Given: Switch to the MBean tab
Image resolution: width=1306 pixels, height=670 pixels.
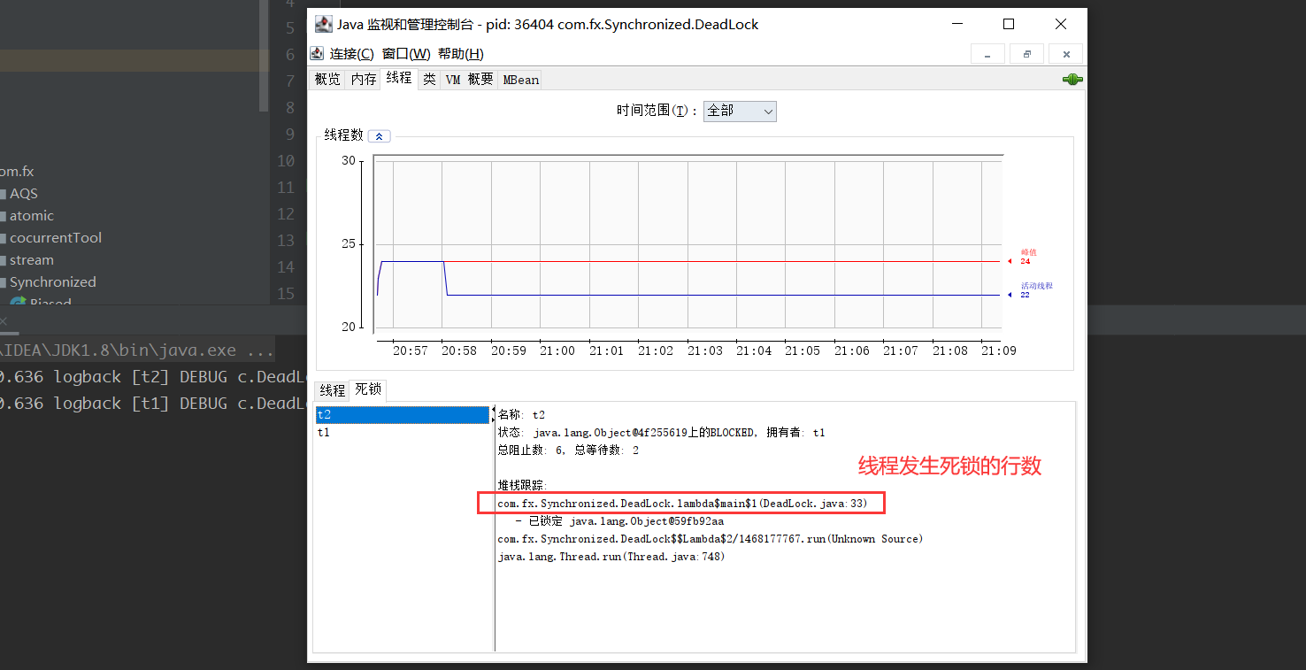Looking at the screenshot, I should [x=520, y=80].
